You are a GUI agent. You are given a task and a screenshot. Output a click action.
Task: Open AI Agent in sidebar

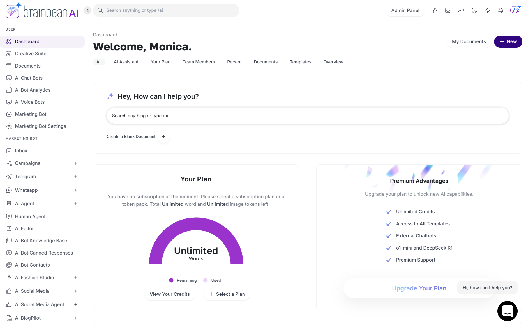pyautogui.click(x=25, y=204)
